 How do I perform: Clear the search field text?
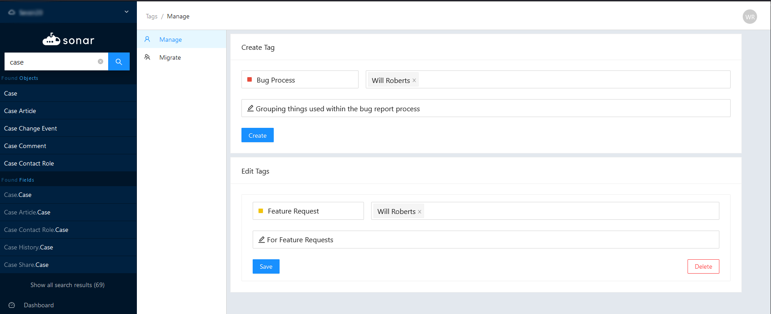(101, 62)
